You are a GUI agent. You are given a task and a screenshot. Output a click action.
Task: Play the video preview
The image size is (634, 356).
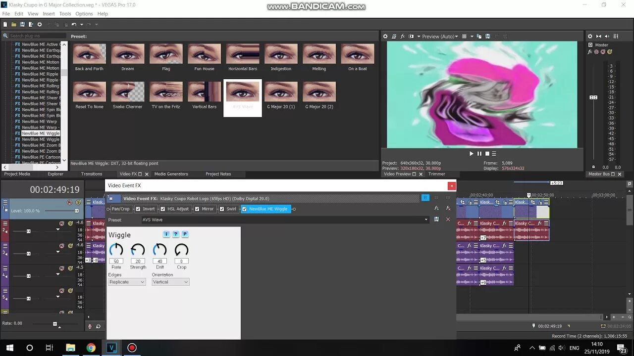(x=471, y=154)
